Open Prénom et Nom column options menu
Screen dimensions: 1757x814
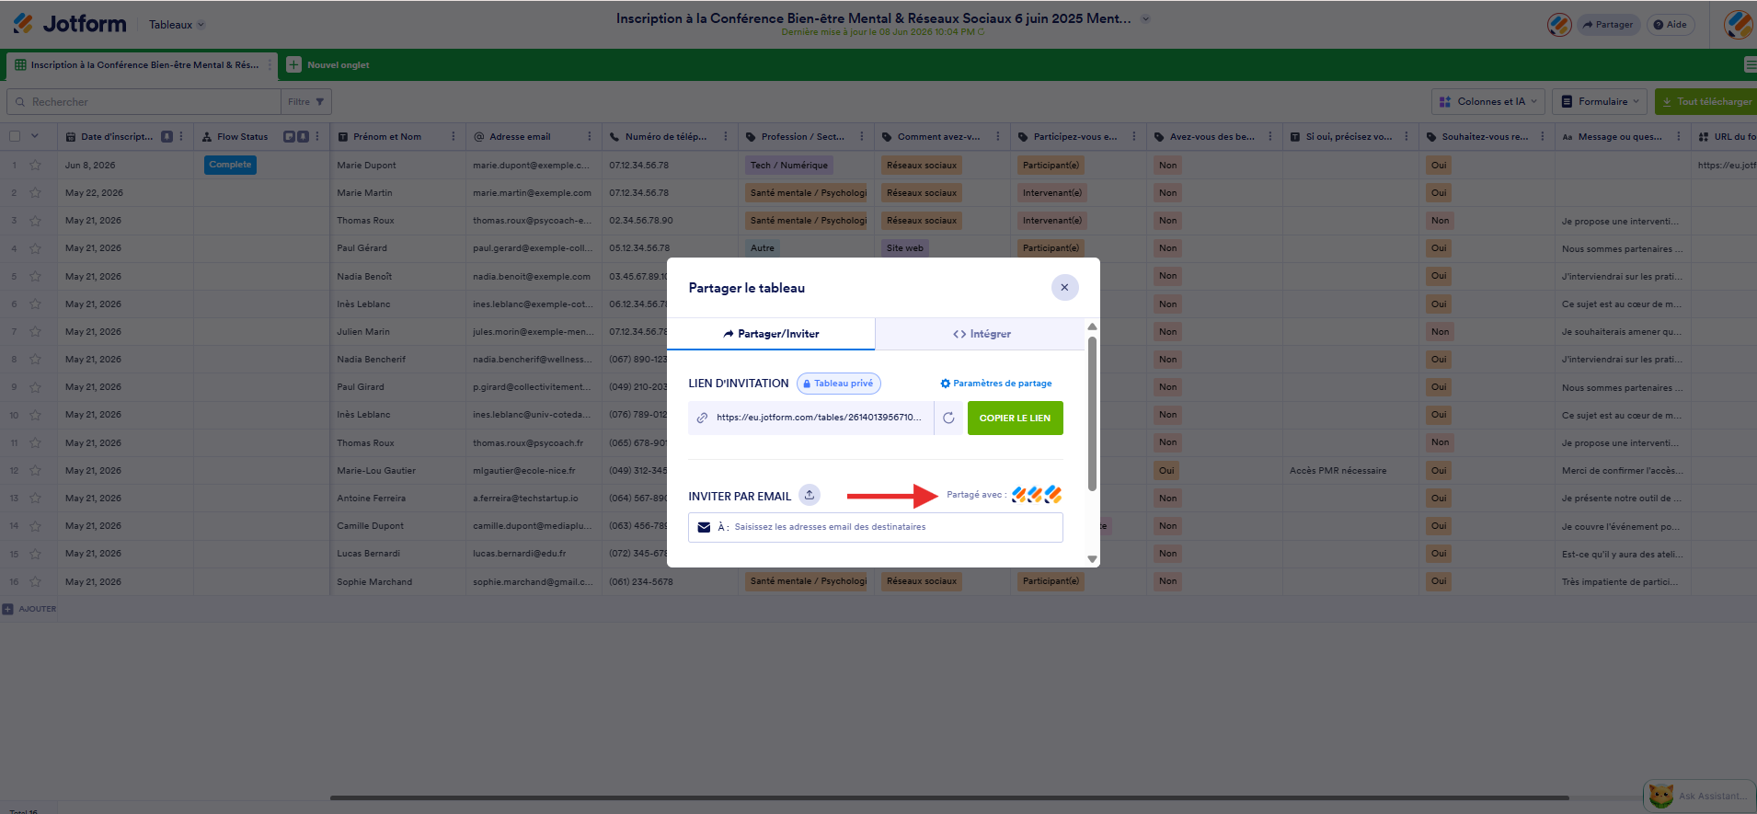pyautogui.click(x=454, y=136)
